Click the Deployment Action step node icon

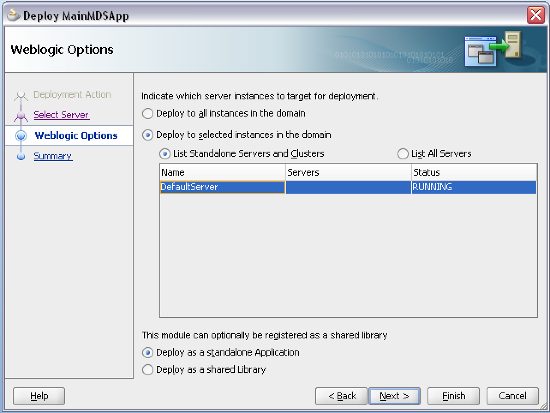click(21, 95)
